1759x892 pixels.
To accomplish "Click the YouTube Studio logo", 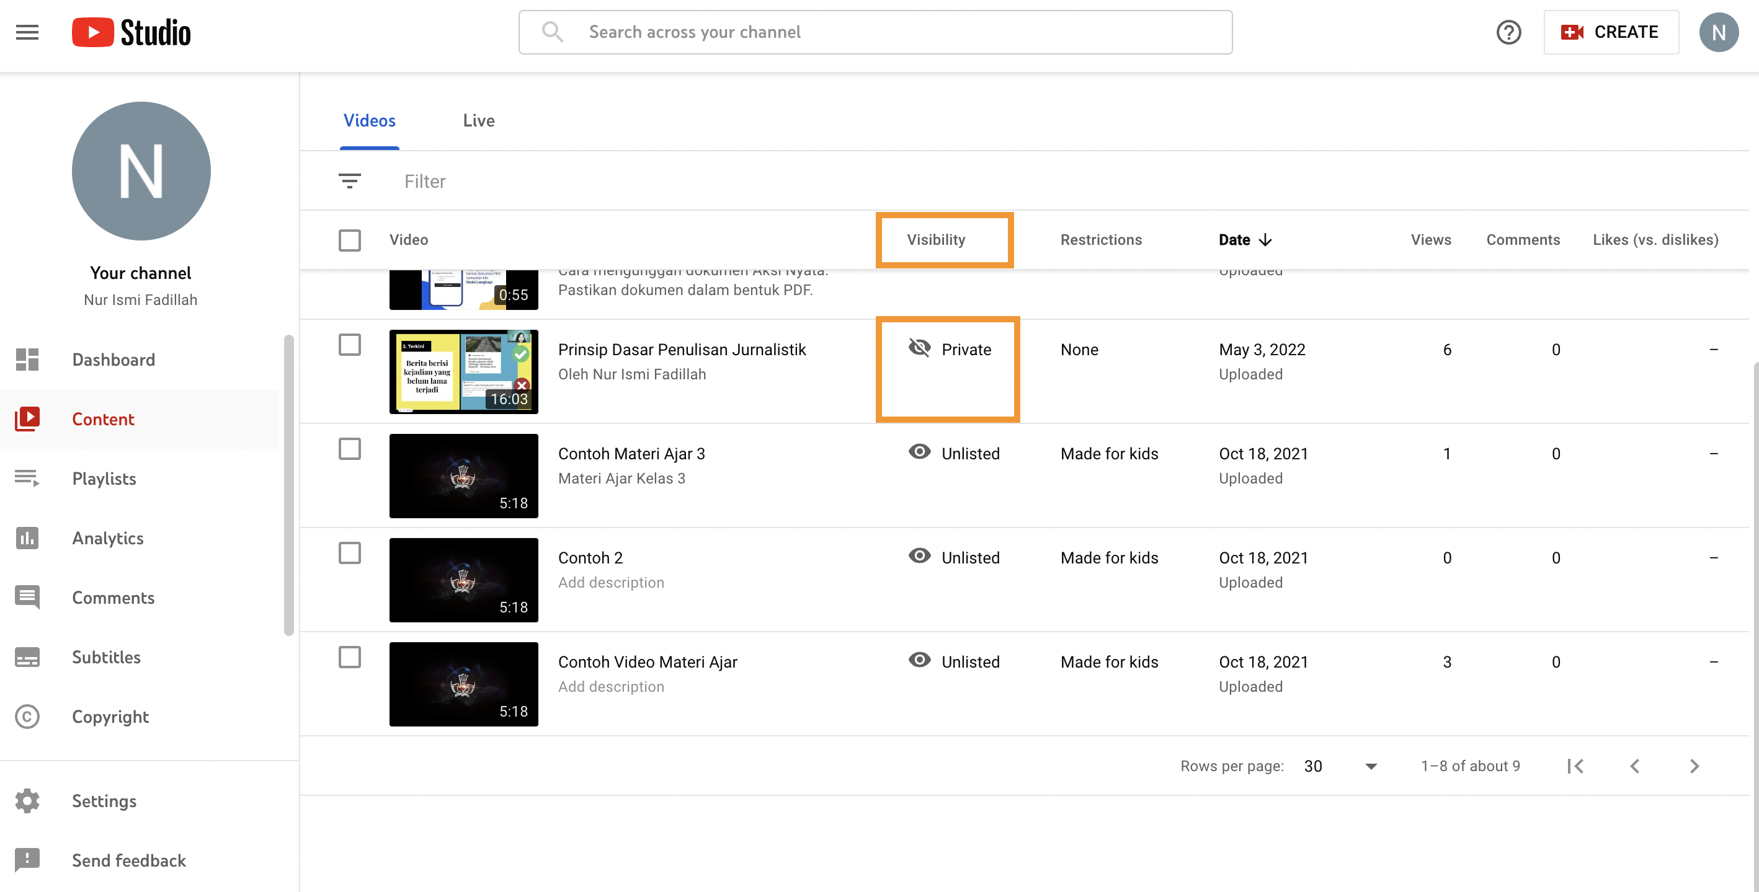I will click(x=131, y=32).
